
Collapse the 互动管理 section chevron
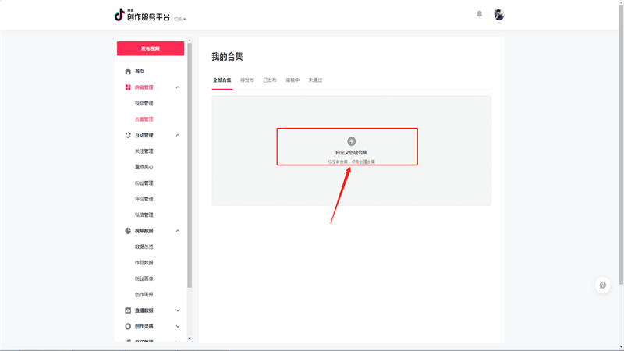178,135
